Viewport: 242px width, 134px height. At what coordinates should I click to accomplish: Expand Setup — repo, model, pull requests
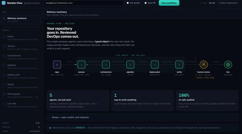pyautogui.click(x=142, y=118)
